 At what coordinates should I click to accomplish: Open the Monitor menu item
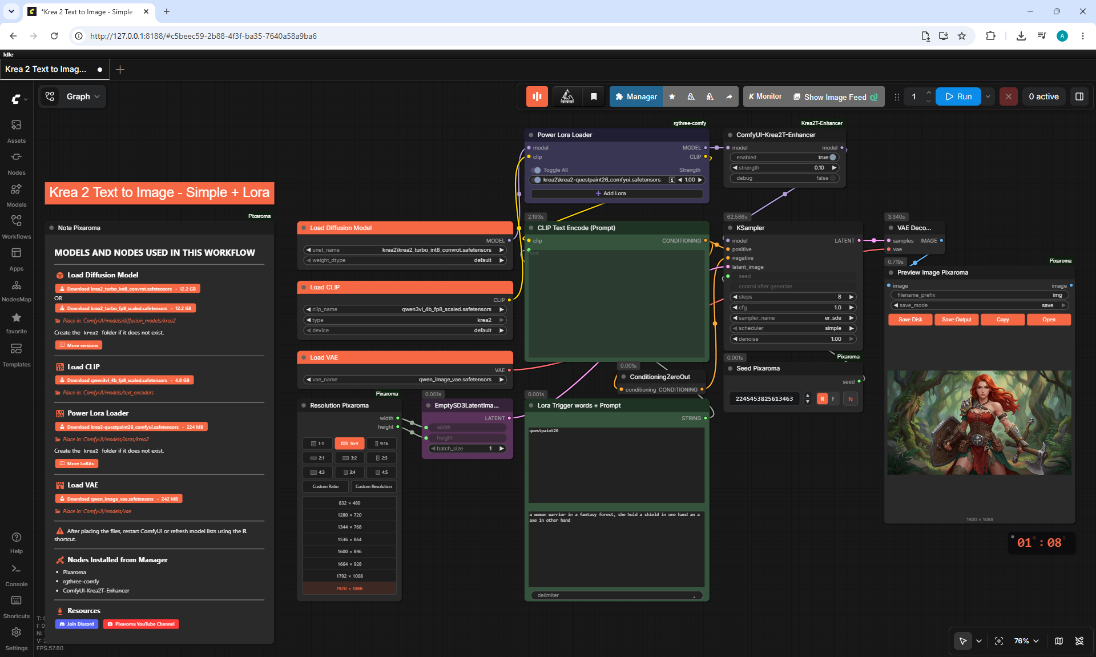click(x=765, y=96)
